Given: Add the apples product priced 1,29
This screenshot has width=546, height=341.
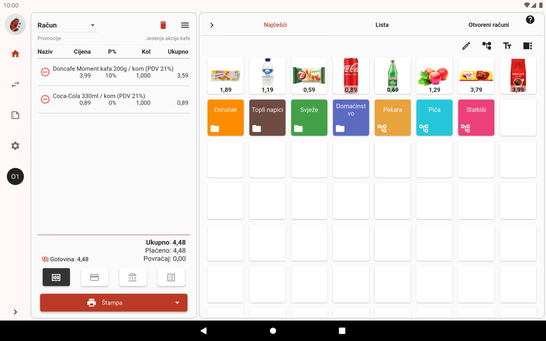Looking at the screenshot, I should pos(434,76).
